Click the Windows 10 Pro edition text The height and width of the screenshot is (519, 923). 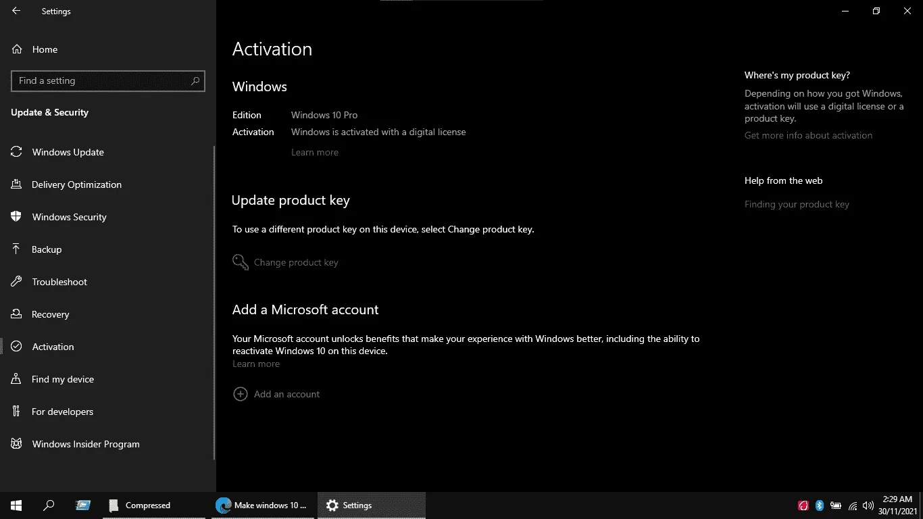pyautogui.click(x=324, y=115)
